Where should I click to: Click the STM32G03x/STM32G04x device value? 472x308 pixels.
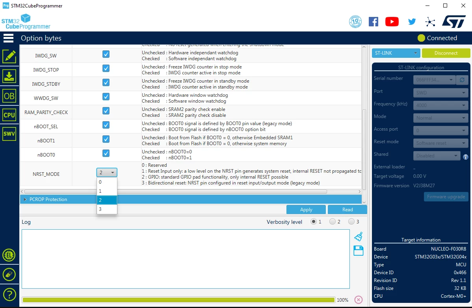[x=440, y=256]
